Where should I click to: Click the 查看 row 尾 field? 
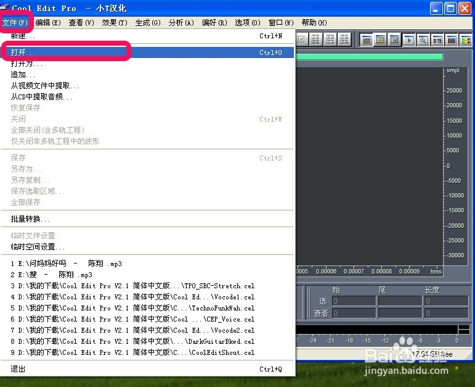(x=400, y=313)
